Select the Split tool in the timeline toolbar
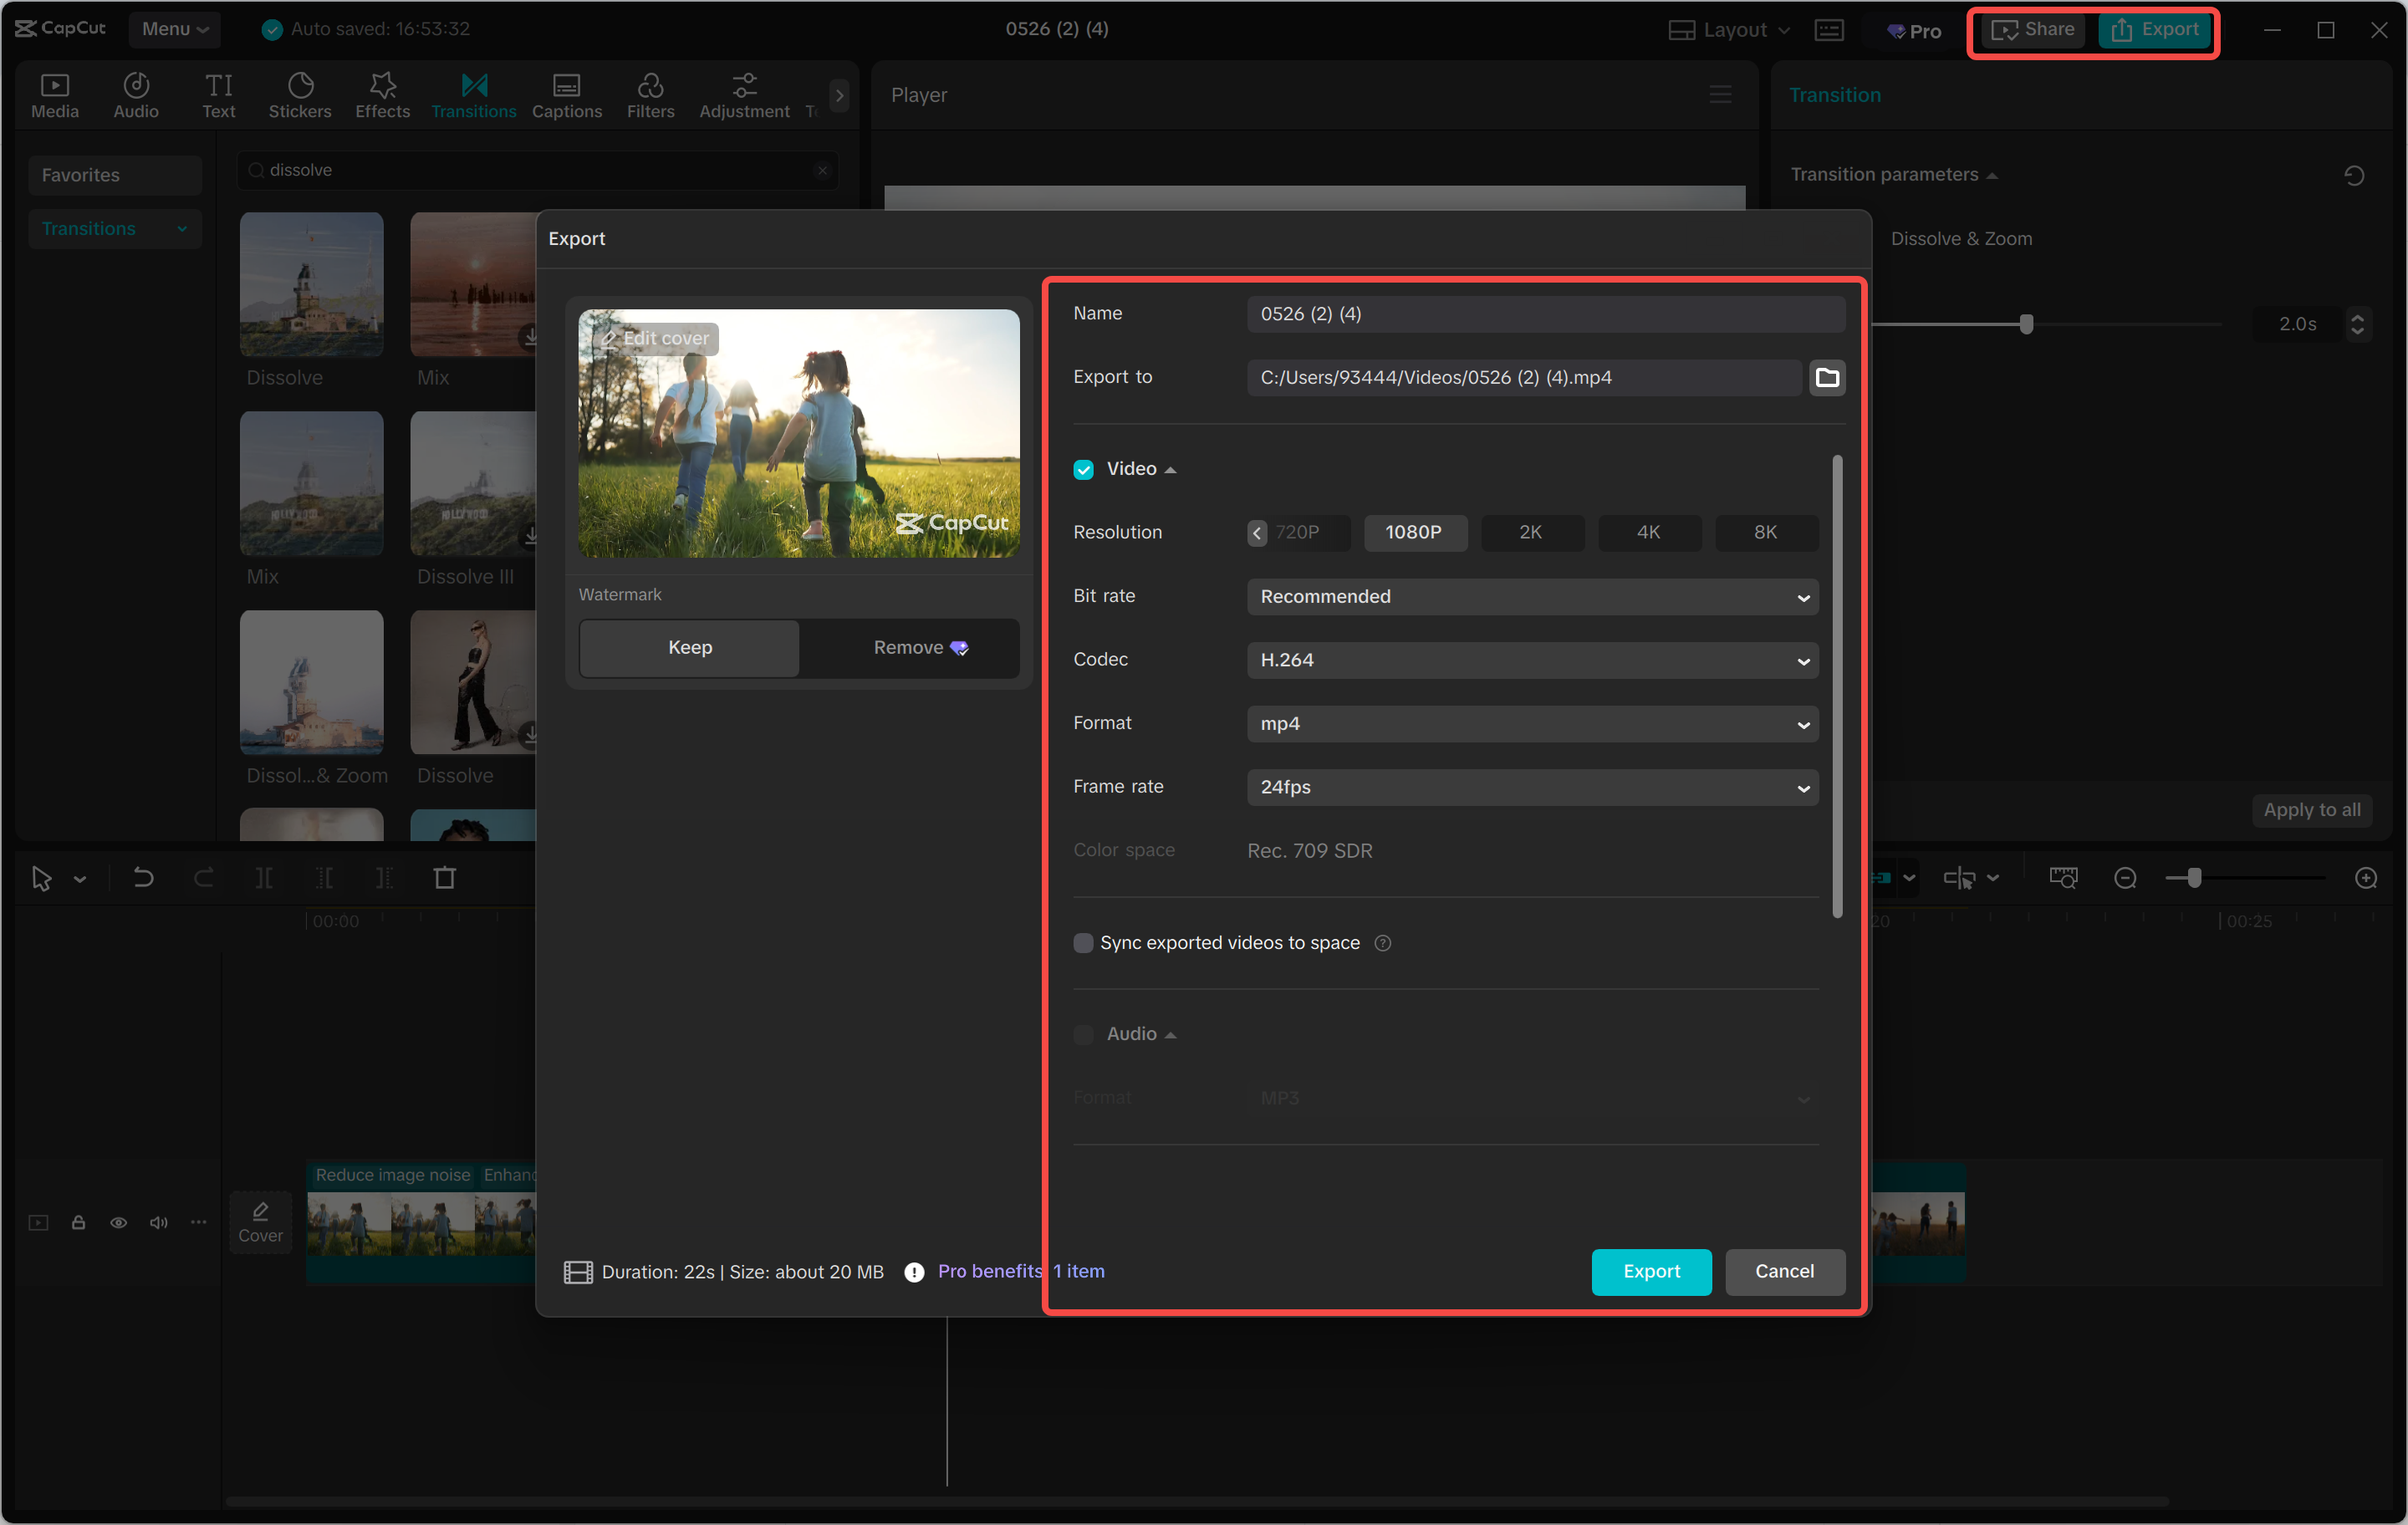Image resolution: width=2408 pixels, height=1525 pixels. click(x=265, y=878)
